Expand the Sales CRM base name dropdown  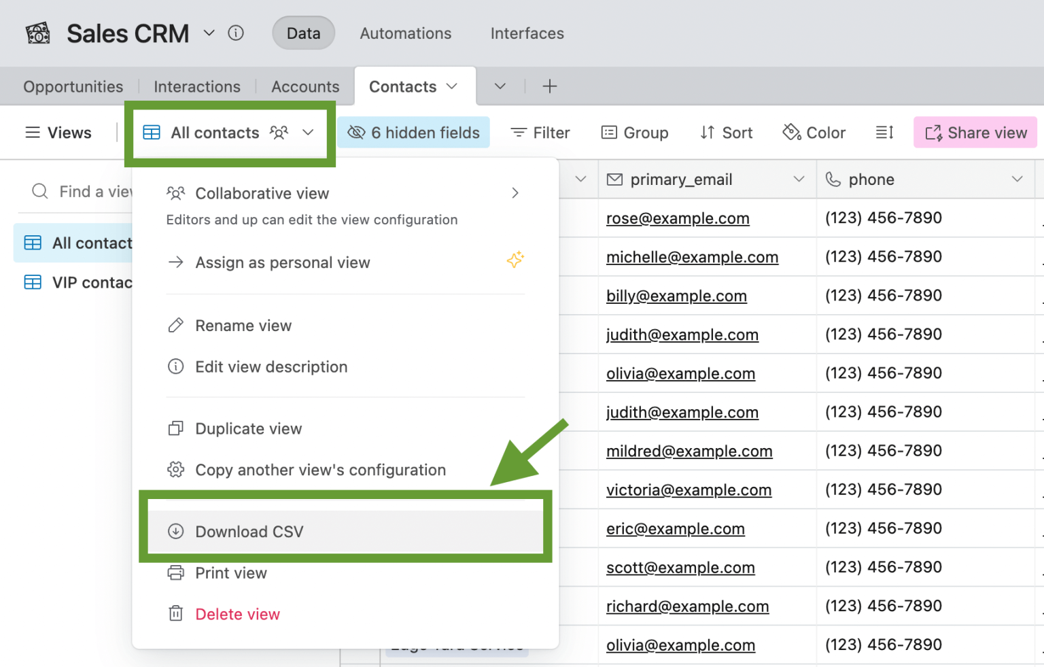coord(209,33)
